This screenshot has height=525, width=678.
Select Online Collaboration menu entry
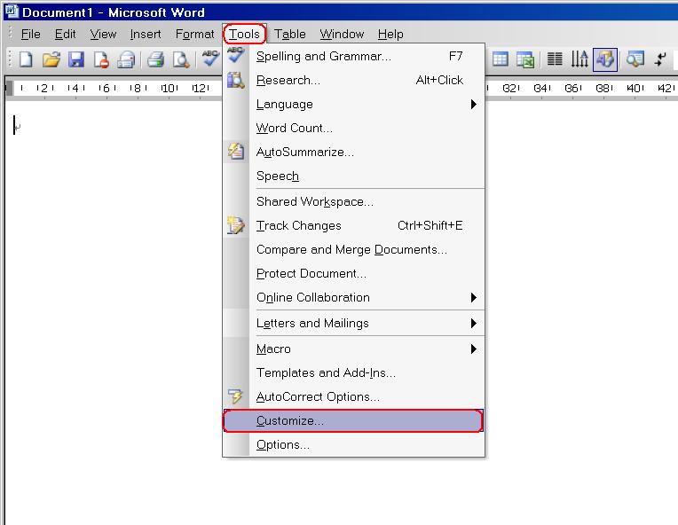[354, 297]
